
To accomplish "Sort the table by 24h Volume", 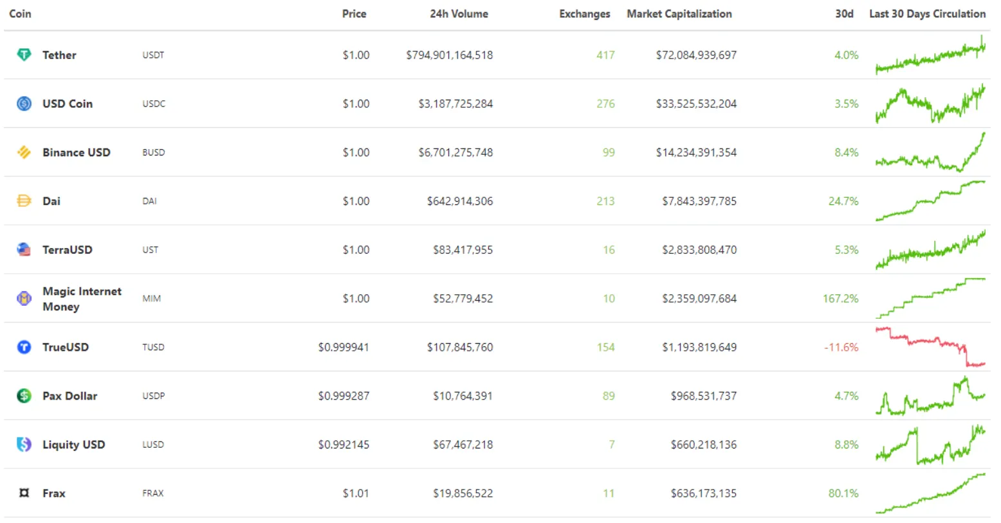I will (x=459, y=13).
